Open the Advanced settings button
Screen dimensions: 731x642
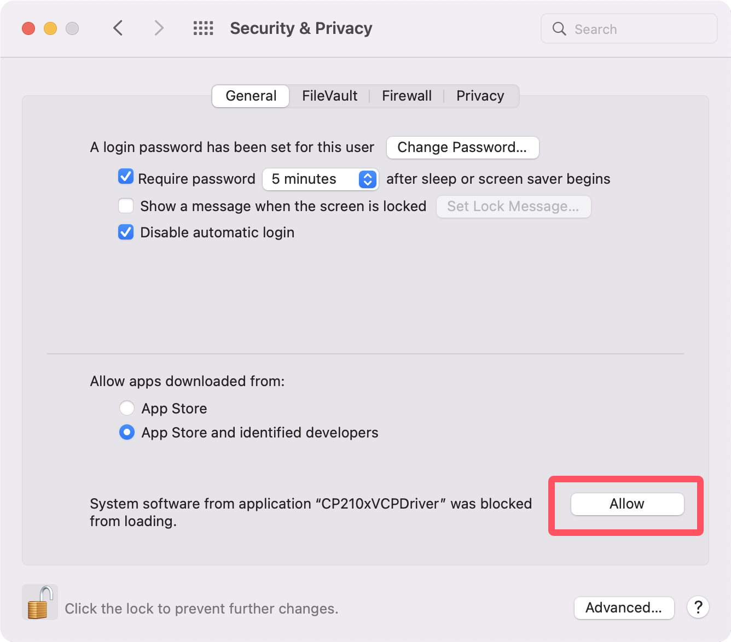pos(624,608)
